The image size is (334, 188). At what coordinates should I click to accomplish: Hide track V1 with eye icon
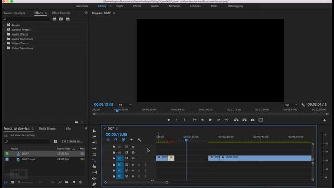coord(133,158)
